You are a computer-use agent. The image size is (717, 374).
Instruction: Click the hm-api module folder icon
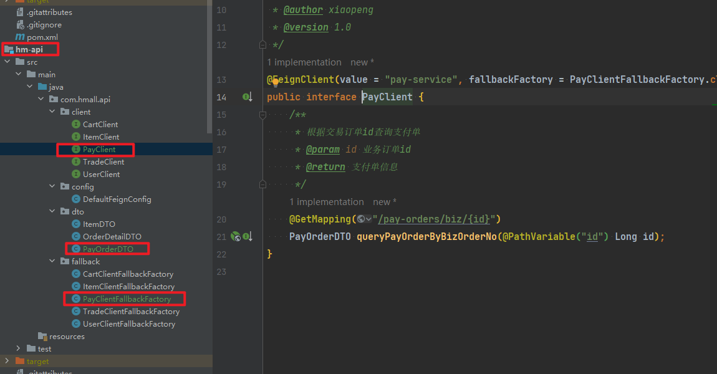click(9, 50)
